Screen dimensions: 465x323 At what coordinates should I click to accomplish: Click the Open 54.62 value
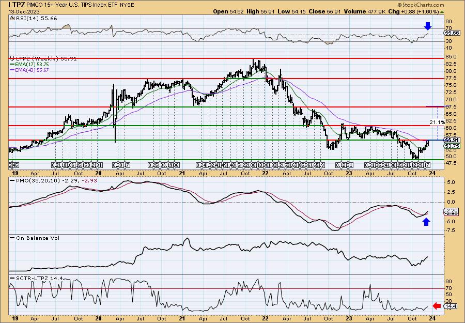point(228,11)
